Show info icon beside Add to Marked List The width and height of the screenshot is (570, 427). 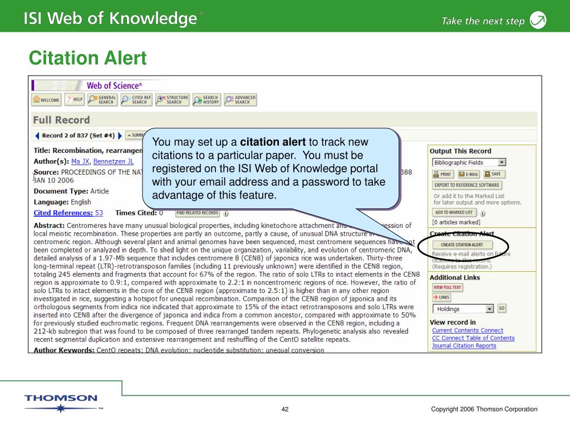point(483,213)
